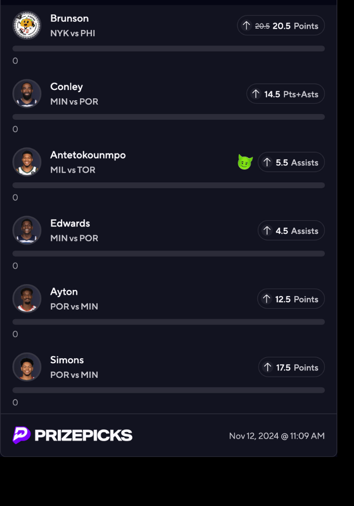This screenshot has width=354, height=506.
Task: Click the green demon icon by Antetokounmpo
Action: point(245,162)
